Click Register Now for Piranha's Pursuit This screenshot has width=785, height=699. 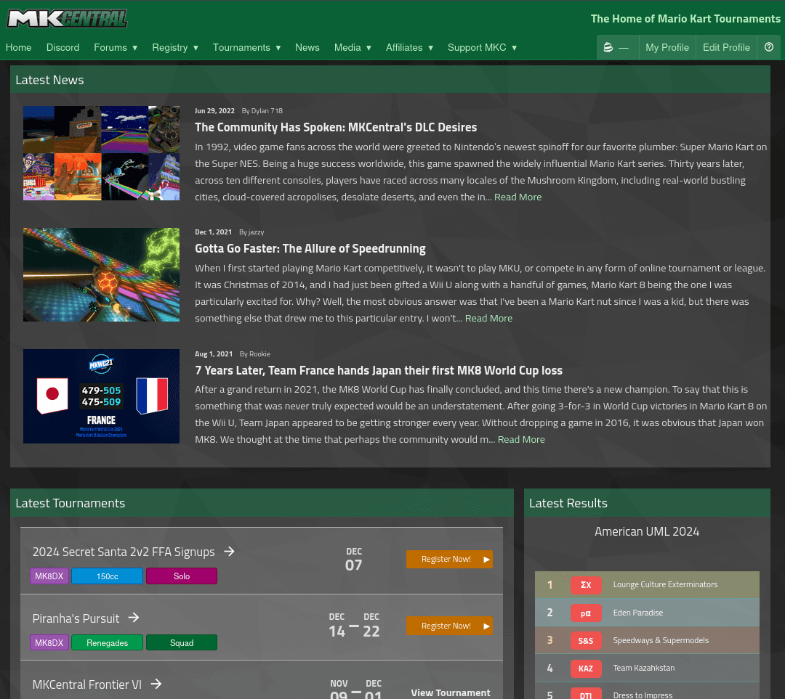tap(448, 626)
